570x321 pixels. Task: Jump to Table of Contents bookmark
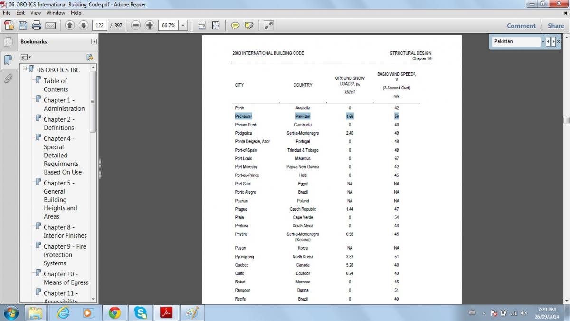[x=56, y=85]
